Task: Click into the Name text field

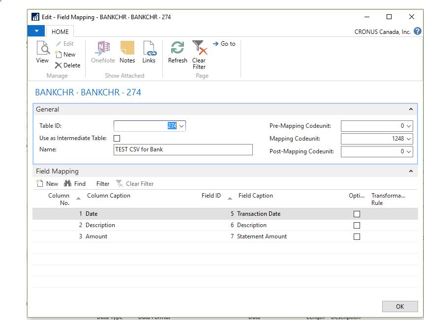Action: point(183,149)
